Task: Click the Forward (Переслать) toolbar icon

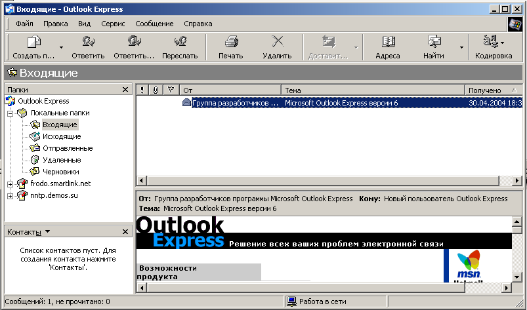Action: pos(180,41)
